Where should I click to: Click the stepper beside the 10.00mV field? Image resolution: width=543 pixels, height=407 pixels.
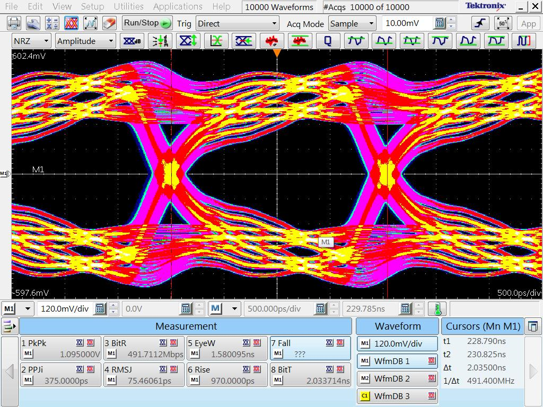(451, 23)
